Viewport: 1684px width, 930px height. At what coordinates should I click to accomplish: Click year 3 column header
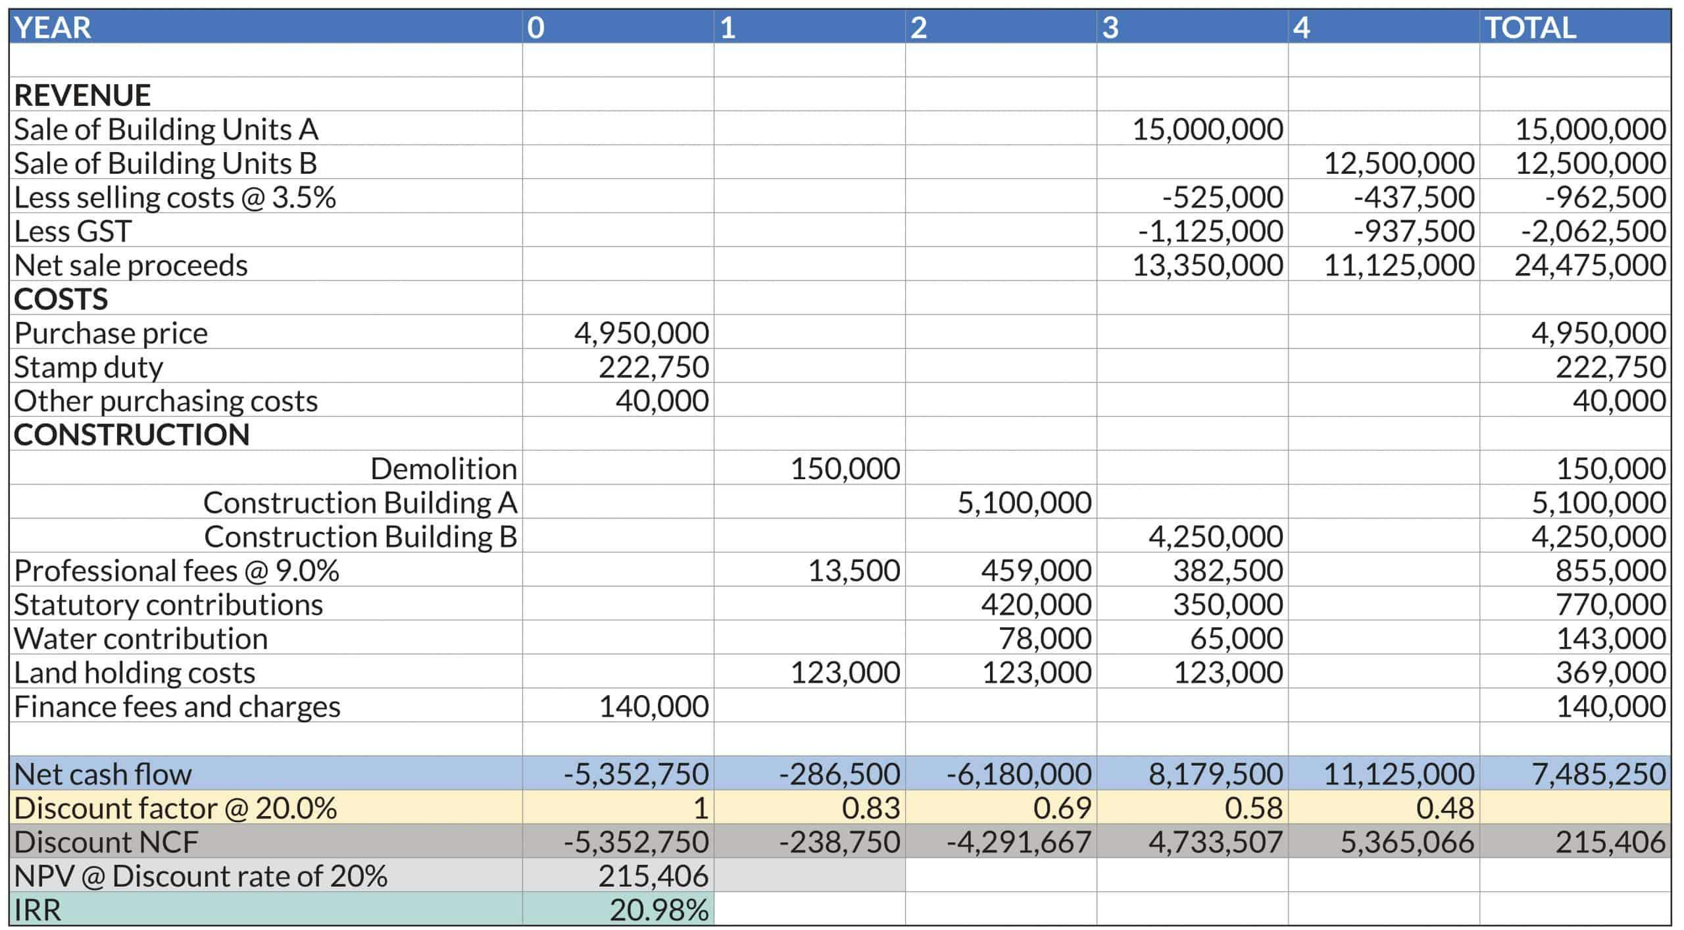point(1193,27)
